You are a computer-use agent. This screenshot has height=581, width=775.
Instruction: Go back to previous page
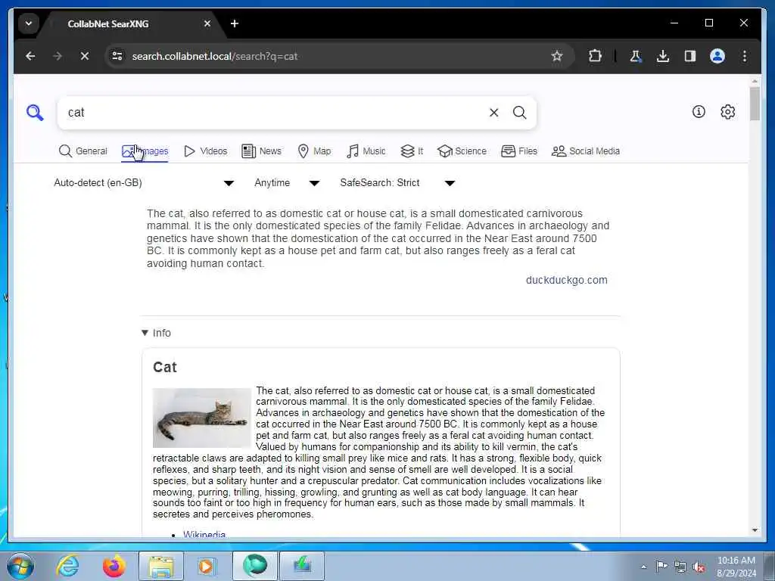(30, 56)
